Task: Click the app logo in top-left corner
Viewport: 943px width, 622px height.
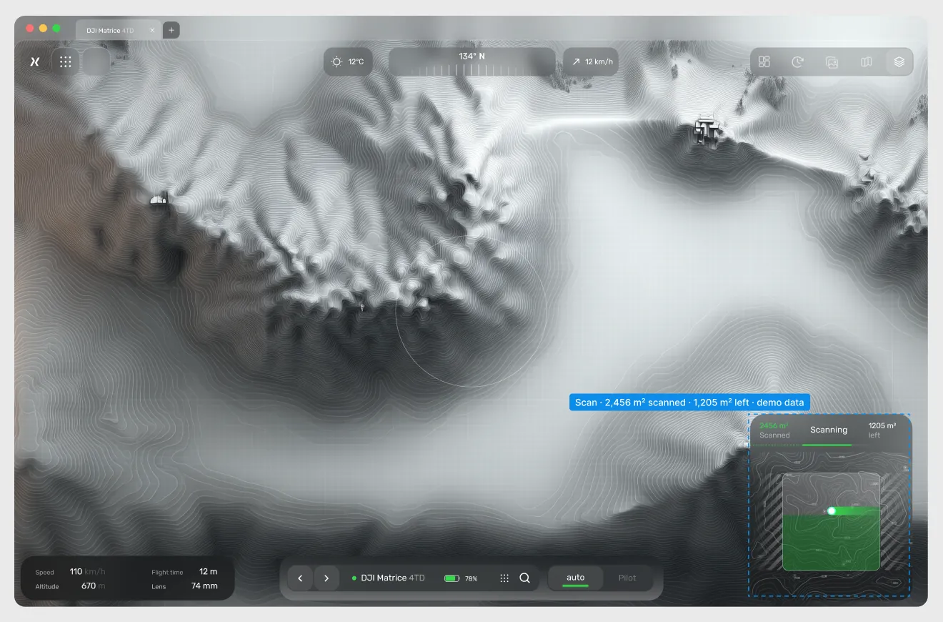Action: point(34,62)
